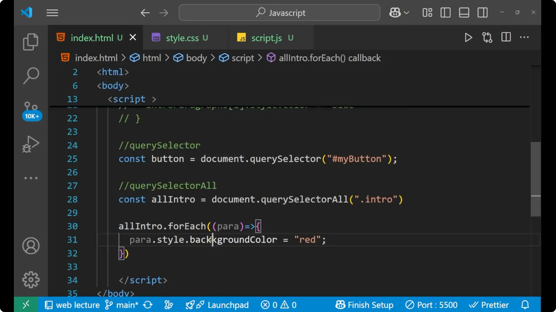
Task: Open the script breadcrumb dropdown
Action: [x=242, y=58]
